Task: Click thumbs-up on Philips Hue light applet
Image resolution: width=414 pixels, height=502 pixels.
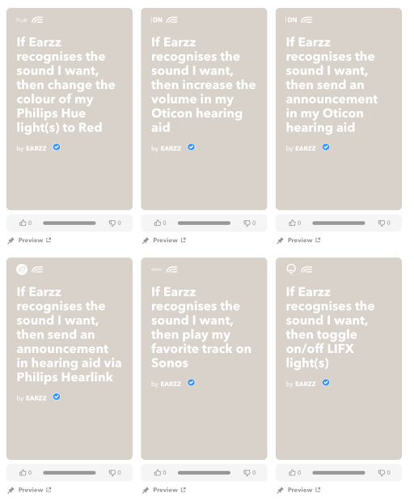Action: 23,223
